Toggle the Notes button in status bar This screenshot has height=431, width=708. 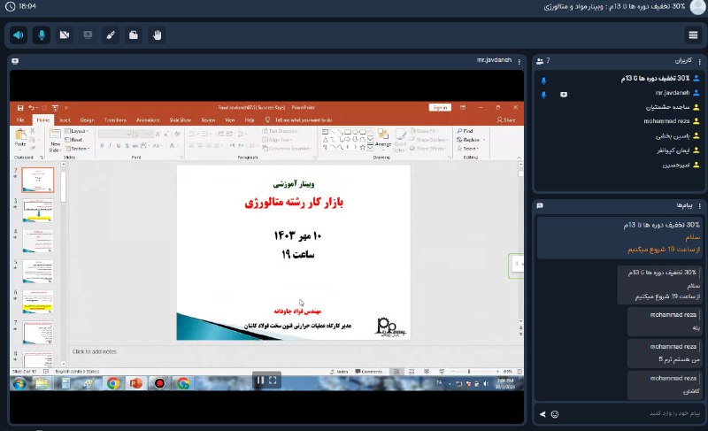point(339,372)
